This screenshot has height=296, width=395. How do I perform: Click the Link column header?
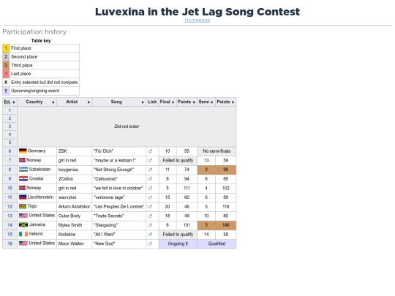(152, 102)
